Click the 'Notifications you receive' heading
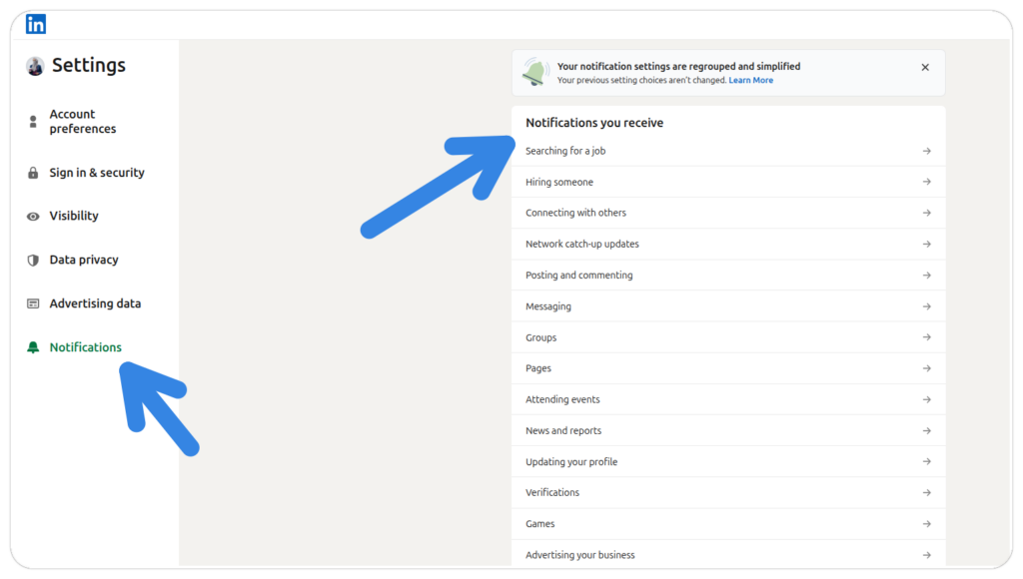 [x=594, y=123]
